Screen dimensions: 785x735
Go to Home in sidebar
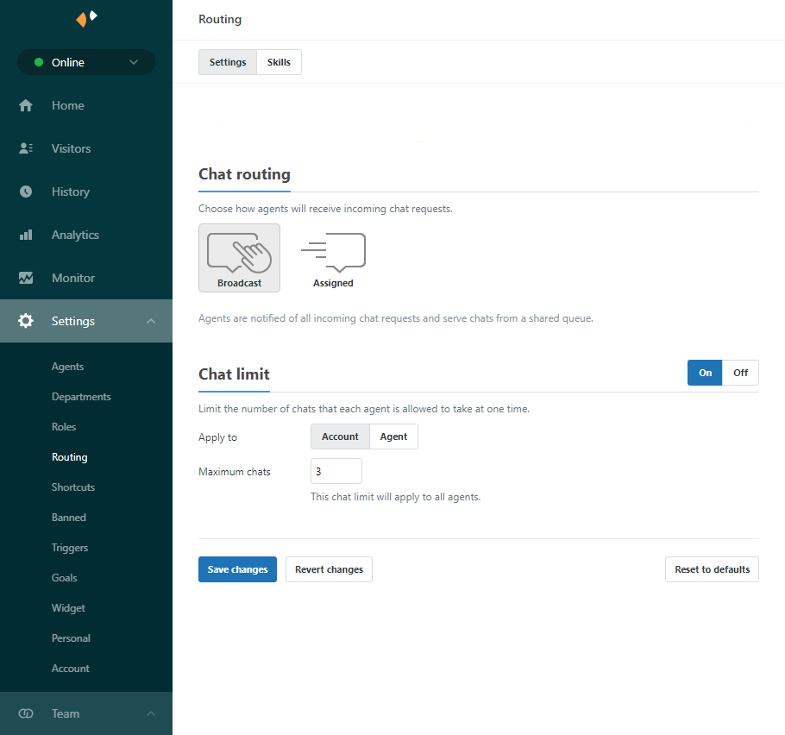tap(86, 105)
